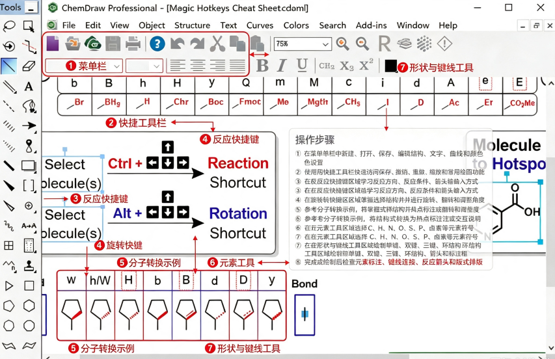Image resolution: width=555 pixels, height=359 pixels.
Task: Select the Marquee selection tool
Action: point(29,26)
